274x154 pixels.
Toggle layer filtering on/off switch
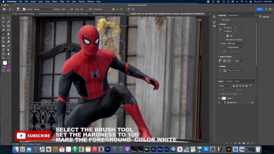click(x=250, y=86)
